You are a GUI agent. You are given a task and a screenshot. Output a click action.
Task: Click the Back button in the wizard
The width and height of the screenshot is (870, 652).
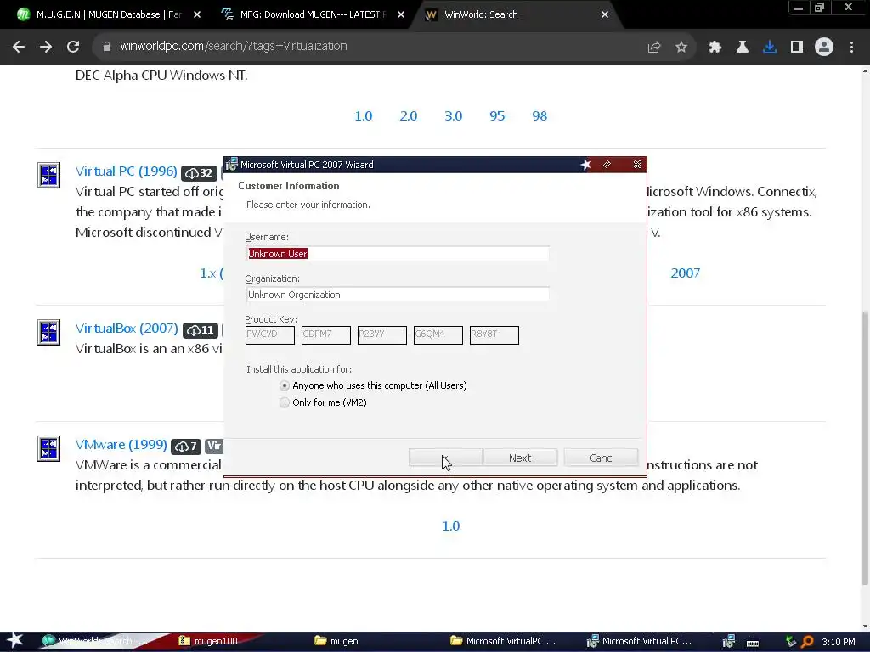tap(445, 458)
